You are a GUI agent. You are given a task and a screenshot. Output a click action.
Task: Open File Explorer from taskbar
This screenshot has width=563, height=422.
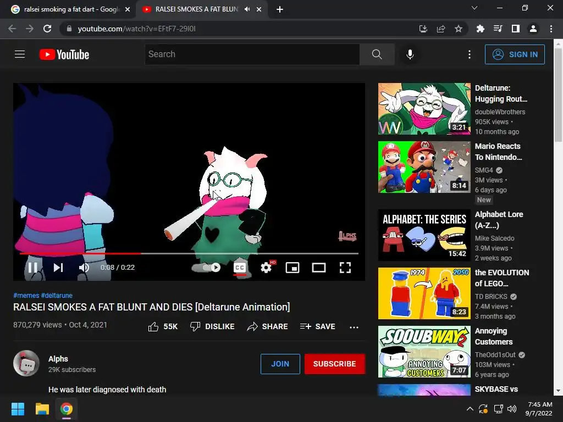(42, 409)
